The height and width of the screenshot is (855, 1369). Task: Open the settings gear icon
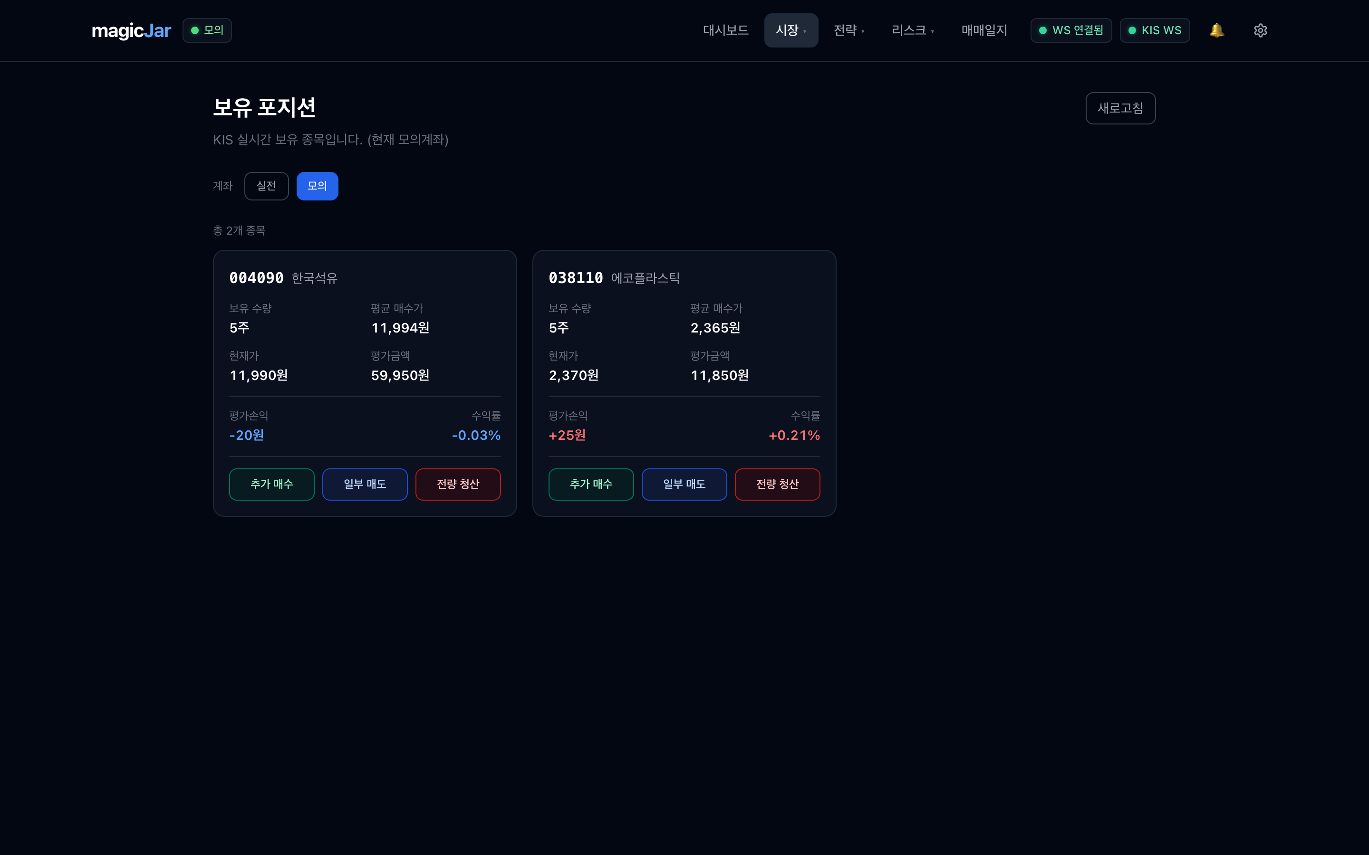tap(1261, 30)
